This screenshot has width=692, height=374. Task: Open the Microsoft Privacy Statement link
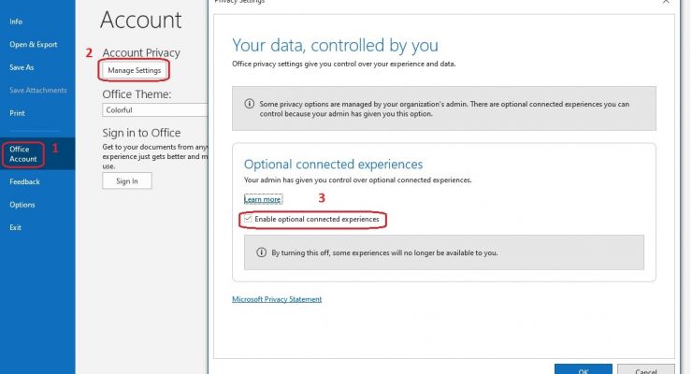pyautogui.click(x=277, y=299)
